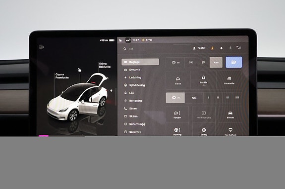Viewport: 285px width, 189px height.
Task: Open Bluetooth settings icon
Action: [230, 48]
